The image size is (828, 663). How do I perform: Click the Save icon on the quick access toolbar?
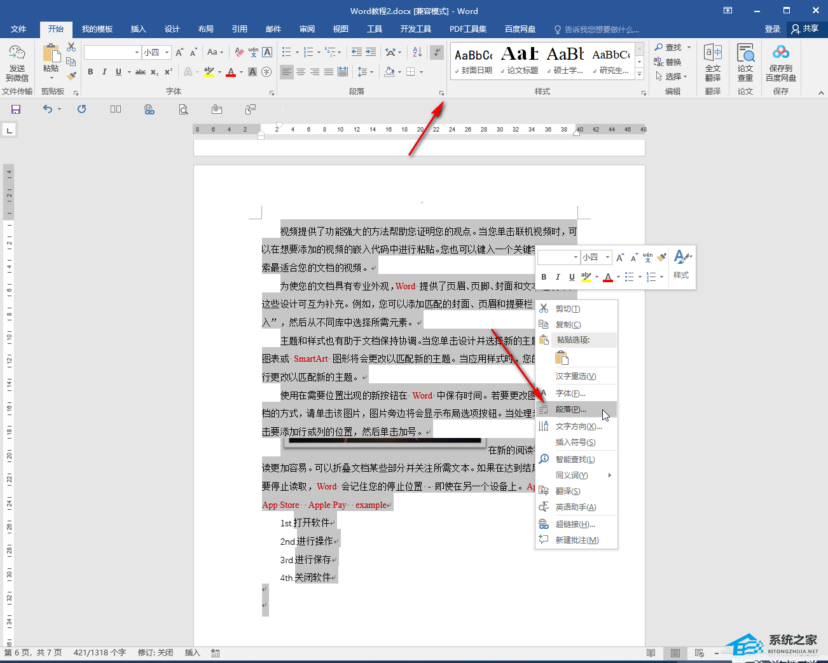pos(16,109)
